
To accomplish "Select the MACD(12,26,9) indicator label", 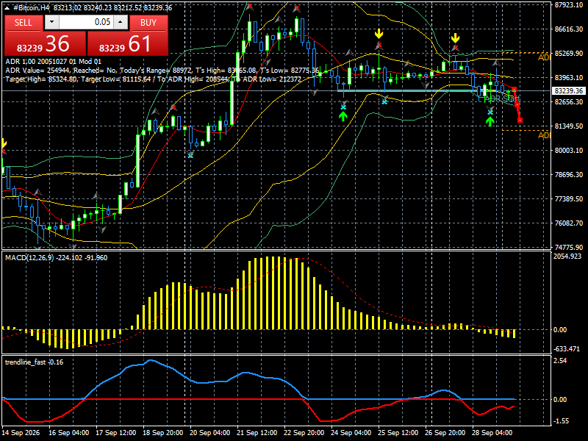I will pos(56,258).
